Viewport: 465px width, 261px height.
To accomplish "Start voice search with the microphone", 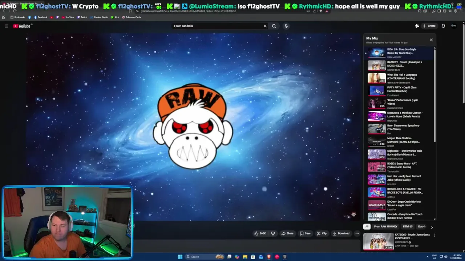I will click(x=286, y=26).
